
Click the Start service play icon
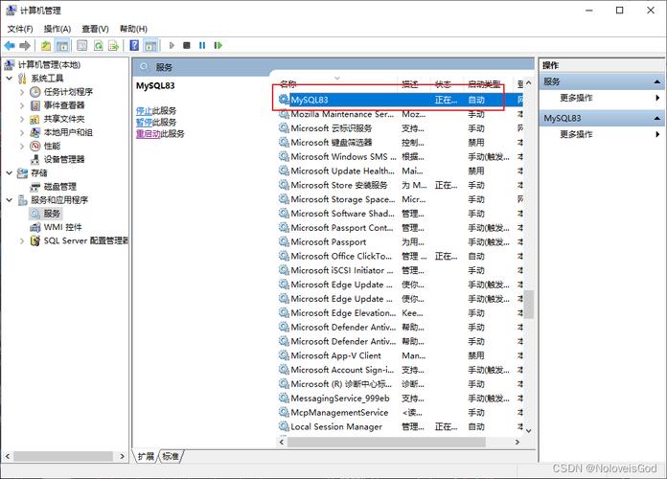point(172,45)
